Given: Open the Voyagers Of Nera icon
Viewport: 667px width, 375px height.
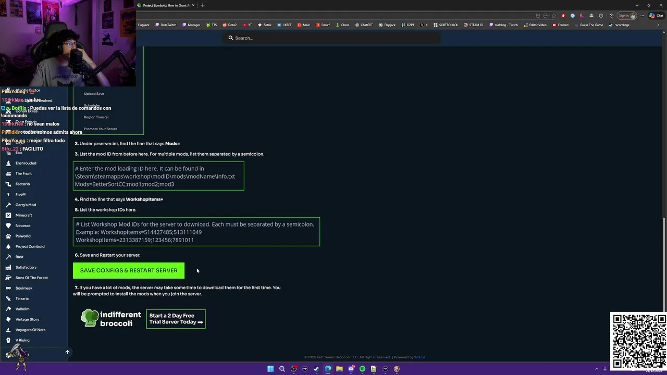Looking at the screenshot, I should pos(8,330).
